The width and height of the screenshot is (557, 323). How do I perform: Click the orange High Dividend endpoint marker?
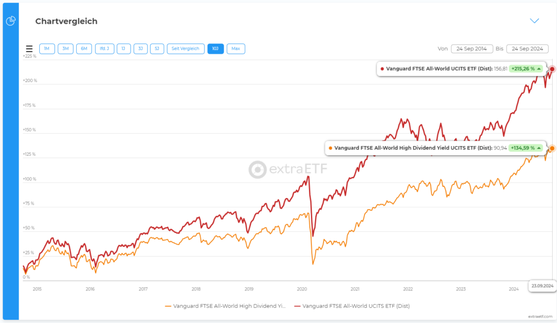tap(552, 148)
